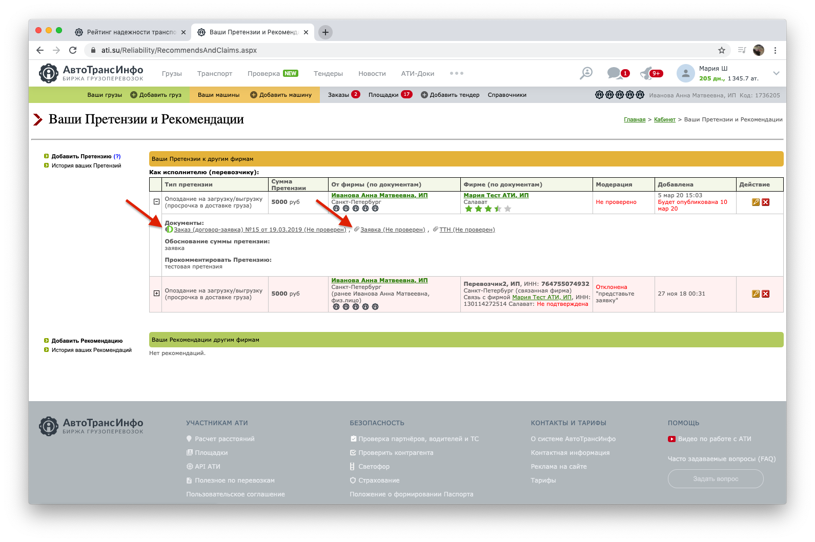Open the Грузы menu
This screenshot has width=815, height=542.
click(172, 74)
